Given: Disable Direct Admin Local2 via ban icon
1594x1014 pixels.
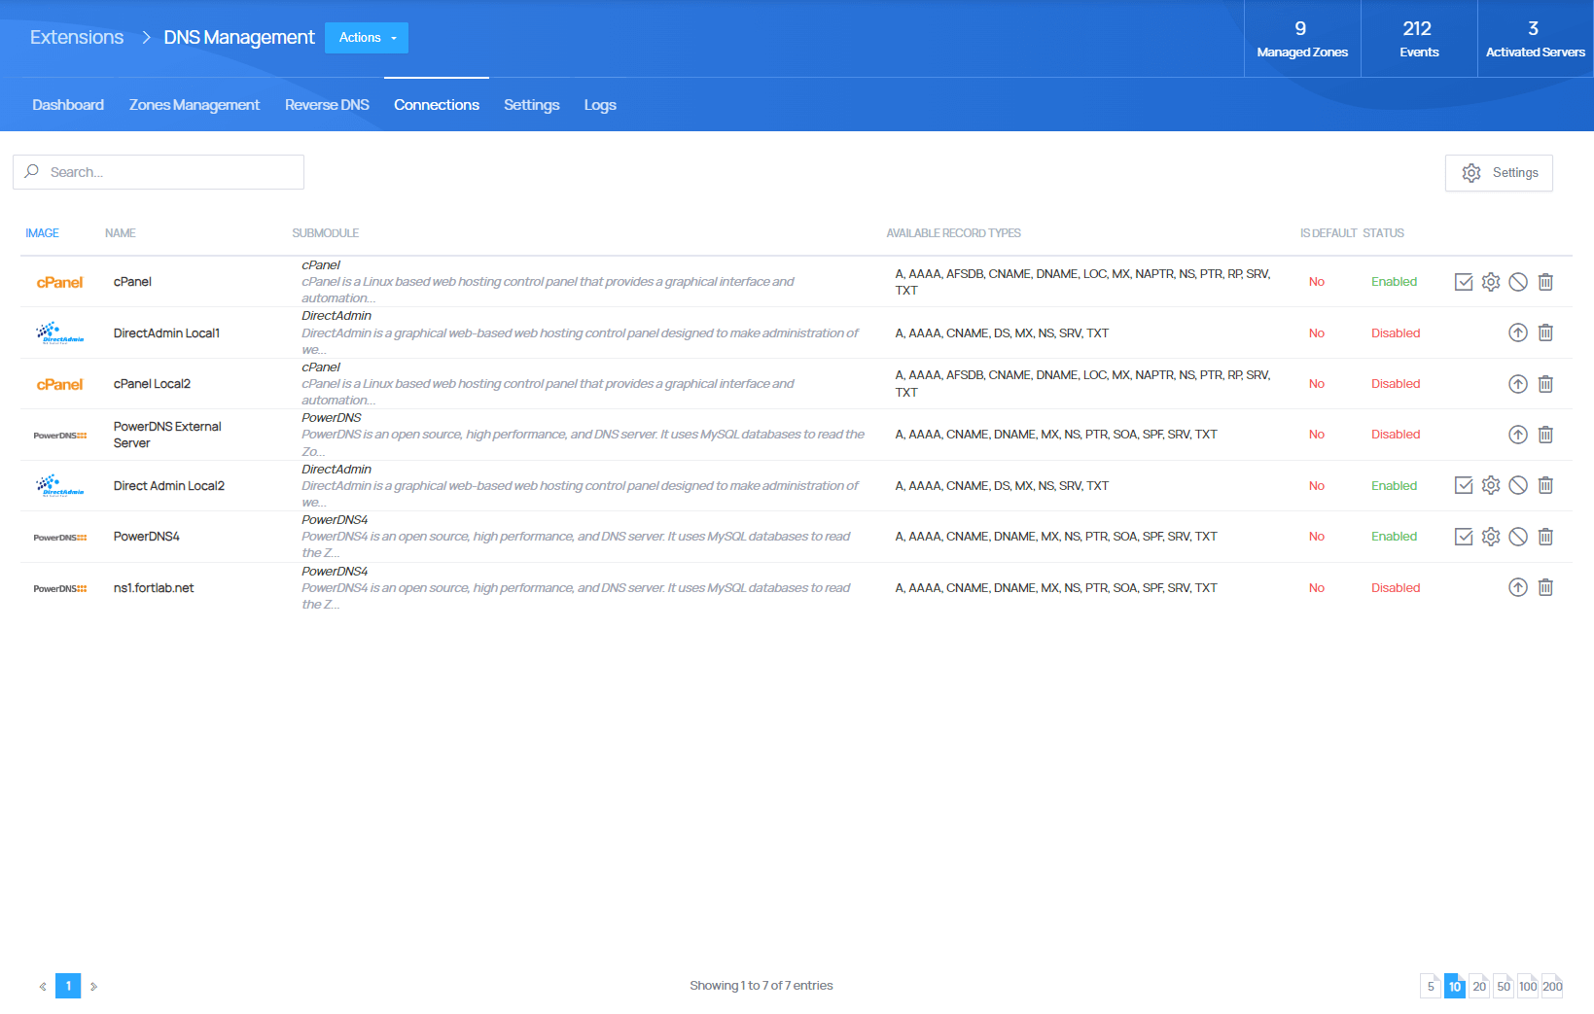Looking at the screenshot, I should click(1518, 485).
